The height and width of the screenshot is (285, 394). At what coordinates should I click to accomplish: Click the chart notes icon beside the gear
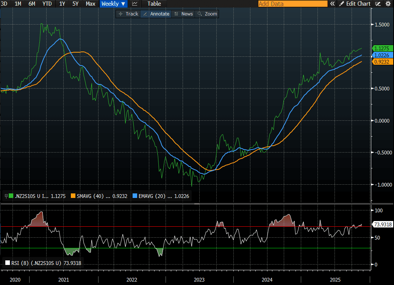tap(378, 4)
